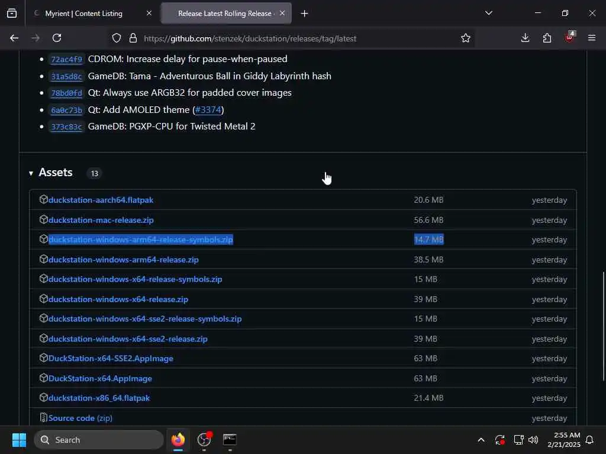The width and height of the screenshot is (606, 454).
Task: Switch to the Myrient Content Listing tab
Action: pos(84,14)
